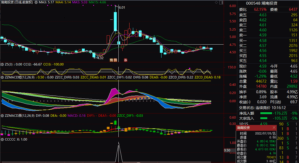Select the 买三 4.56 bid row
299x163 pixels.
click(268, 51)
